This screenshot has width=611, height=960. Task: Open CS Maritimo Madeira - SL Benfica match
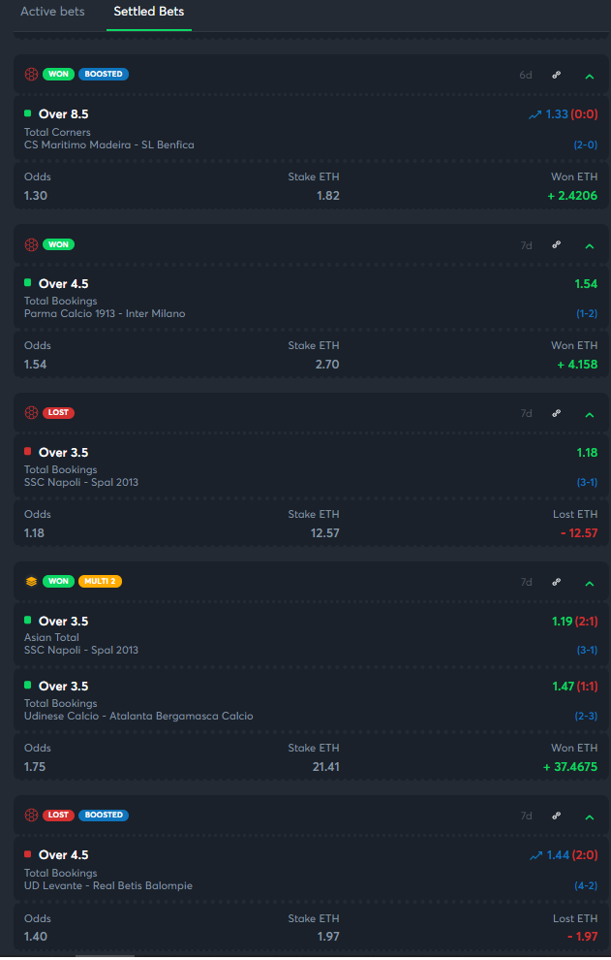(x=108, y=145)
